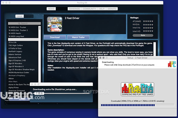Select Ahriman's Prophecy in list
Viewport: 178px width, 118px height.
(x=17, y=75)
